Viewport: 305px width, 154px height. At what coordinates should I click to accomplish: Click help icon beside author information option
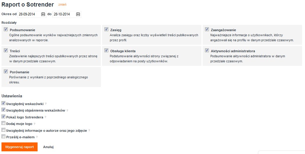coord(89,130)
